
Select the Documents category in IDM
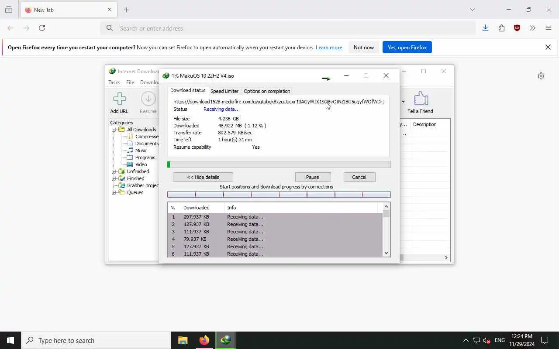[x=147, y=144]
